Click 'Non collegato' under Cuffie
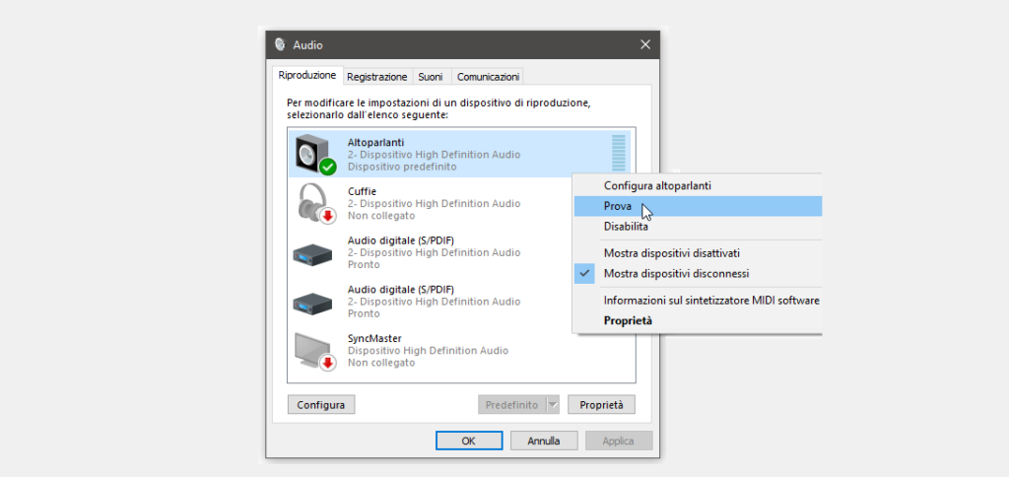 click(381, 216)
